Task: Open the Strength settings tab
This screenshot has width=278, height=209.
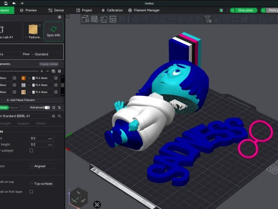Action: click(5, 123)
